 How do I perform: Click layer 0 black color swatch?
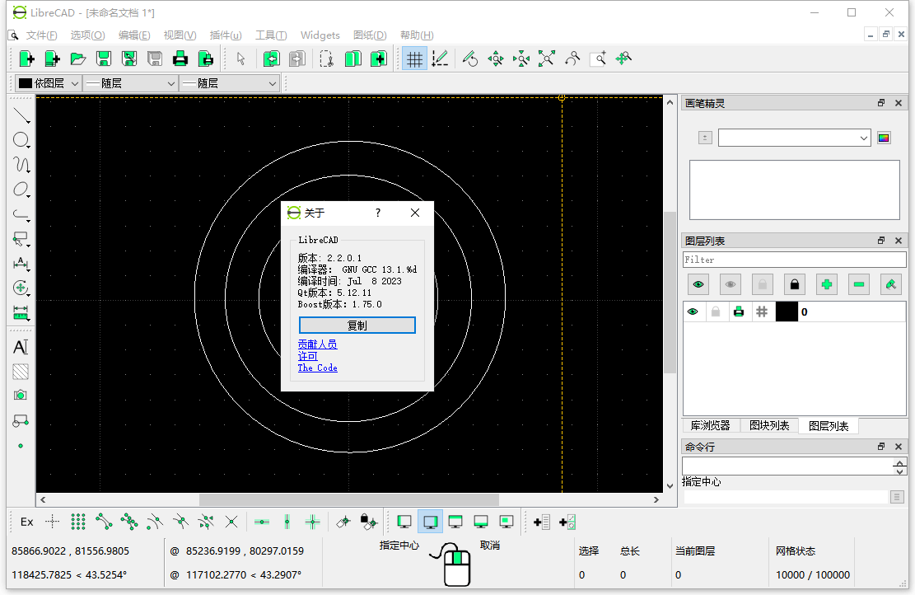click(x=786, y=312)
